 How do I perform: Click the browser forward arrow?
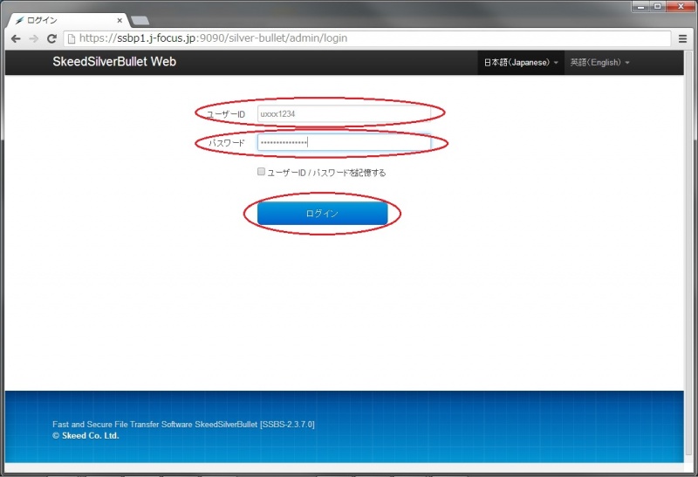[x=33, y=38]
